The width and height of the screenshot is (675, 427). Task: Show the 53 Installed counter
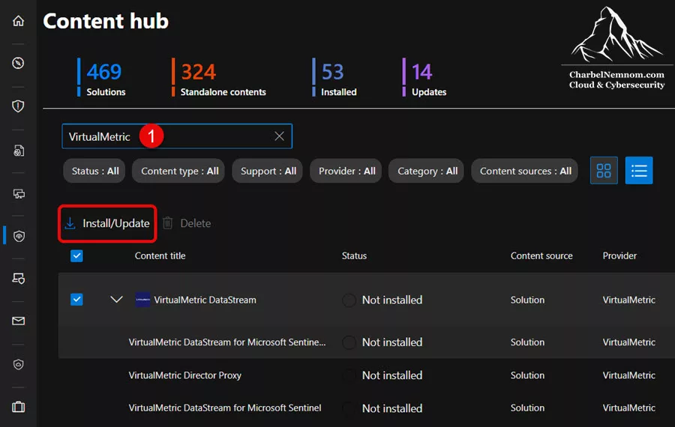coord(335,78)
